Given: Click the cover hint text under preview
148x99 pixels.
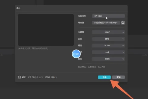Looking at the screenshot, I should (x=33, y=48).
